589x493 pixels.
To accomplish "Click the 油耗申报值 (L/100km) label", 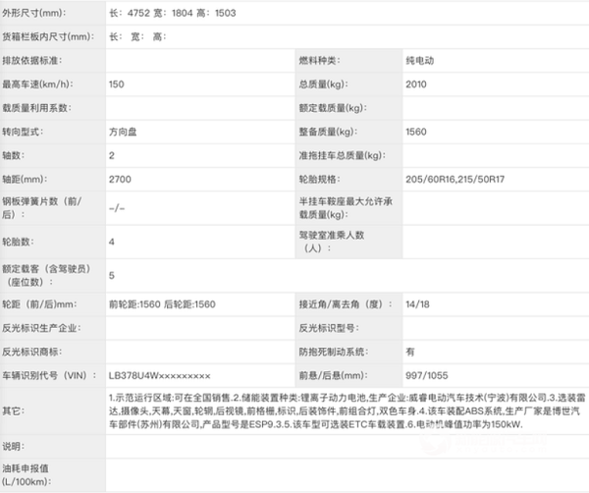I will coord(27,474).
